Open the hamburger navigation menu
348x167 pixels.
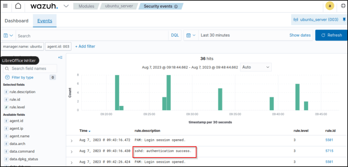pyautogui.click(x=5, y=6)
